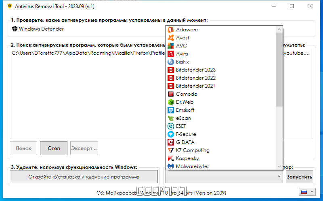The height and width of the screenshot is (201, 323).
Task: Click the Kaspersky red icon
Action: (x=171, y=158)
